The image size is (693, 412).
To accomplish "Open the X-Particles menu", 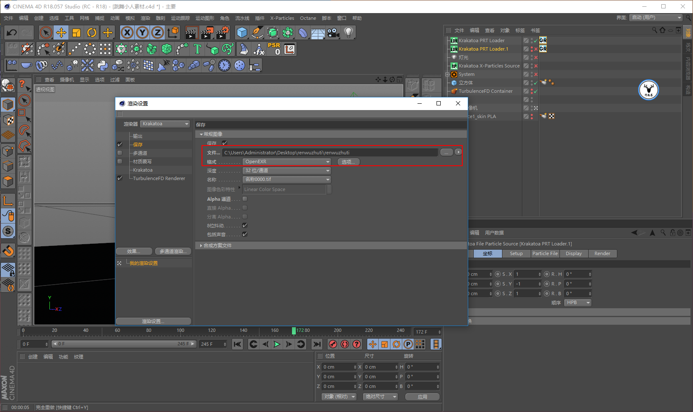I will (282, 18).
